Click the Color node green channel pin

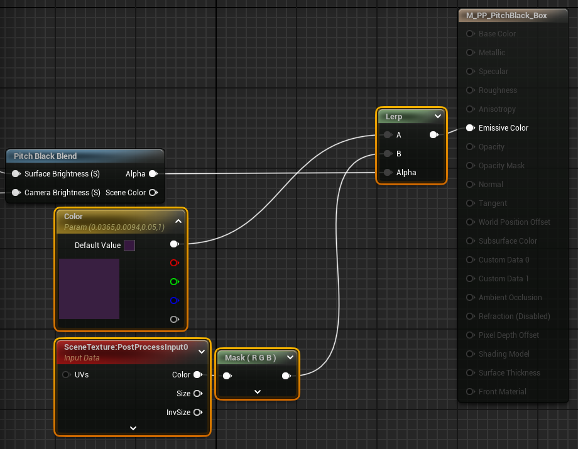pos(175,282)
